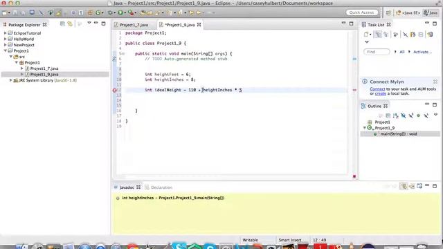Toggle Categorized presentation in Task List
The height and width of the screenshot is (249, 443).
[378, 35]
